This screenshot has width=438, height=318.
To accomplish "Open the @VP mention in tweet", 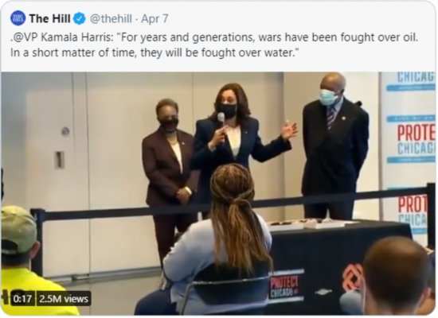I will click(x=25, y=37).
